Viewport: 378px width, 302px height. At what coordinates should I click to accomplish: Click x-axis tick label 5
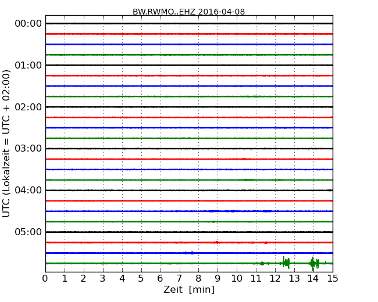(x=141, y=278)
